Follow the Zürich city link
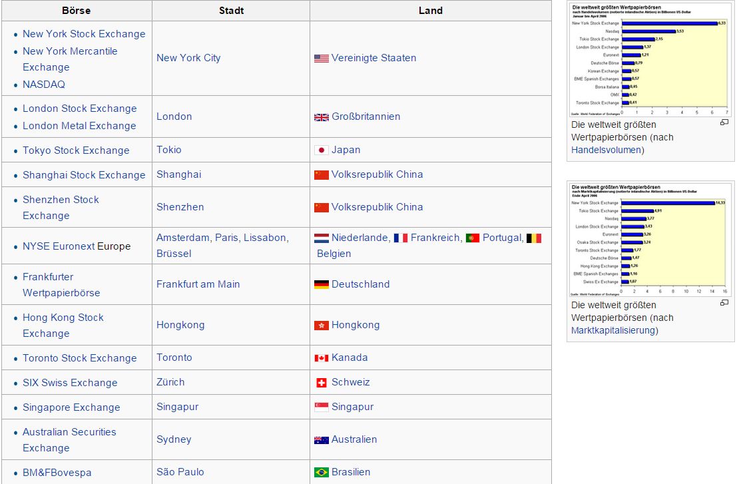The height and width of the screenshot is (484, 737). click(170, 382)
